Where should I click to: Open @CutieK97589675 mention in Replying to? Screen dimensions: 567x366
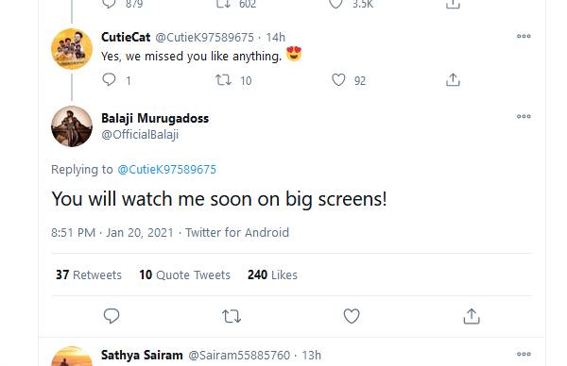point(166,170)
